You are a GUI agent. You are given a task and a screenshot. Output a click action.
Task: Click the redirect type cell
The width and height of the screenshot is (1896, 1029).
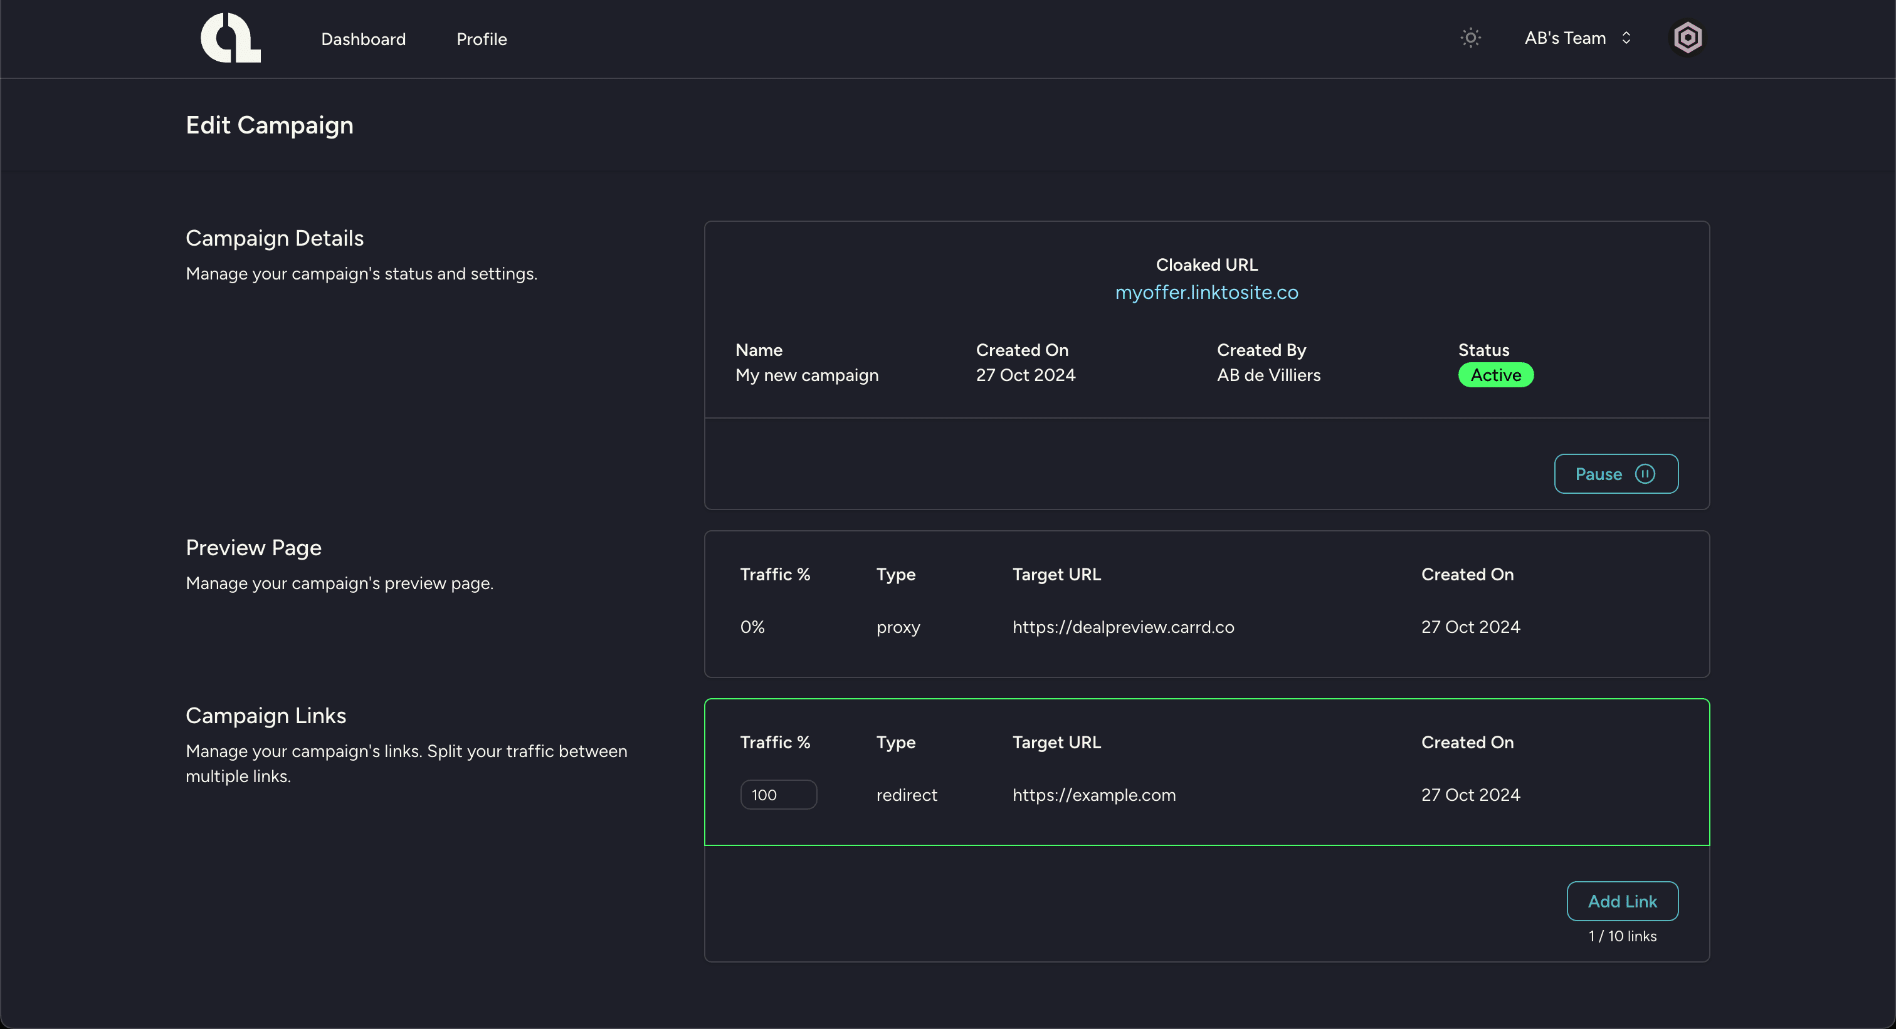(x=906, y=795)
